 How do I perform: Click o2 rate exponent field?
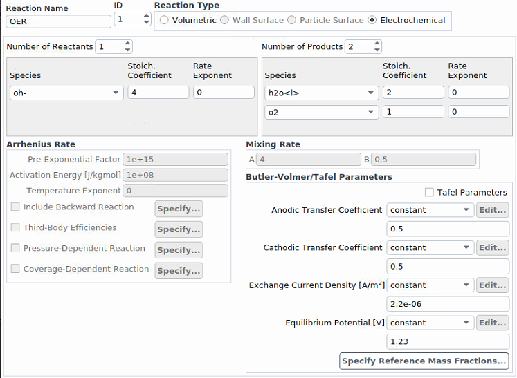tap(479, 112)
